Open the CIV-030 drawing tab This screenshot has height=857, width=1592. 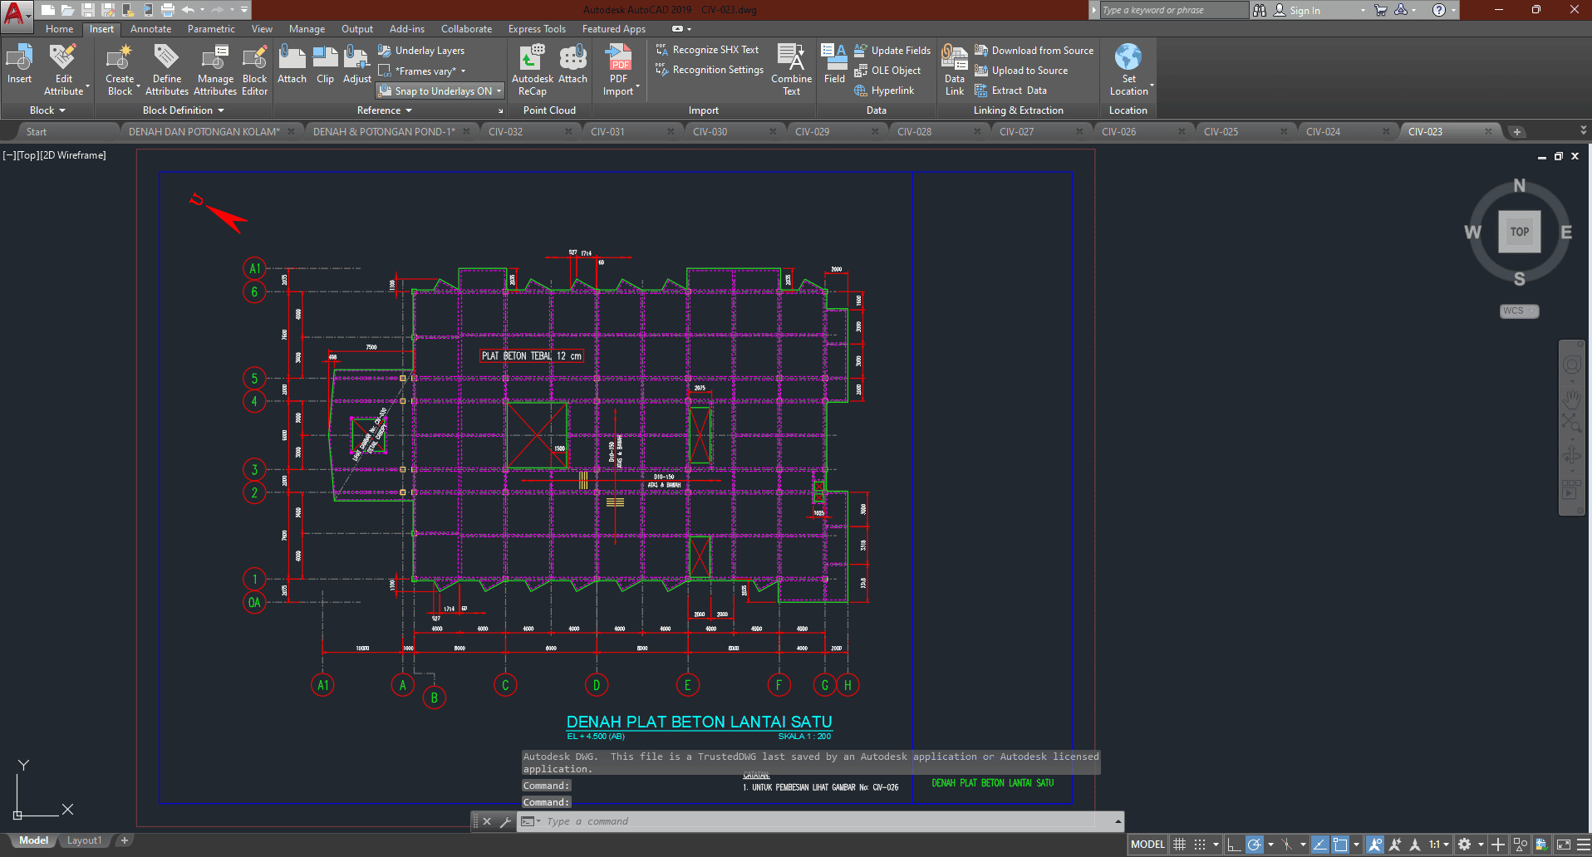point(710,132)
